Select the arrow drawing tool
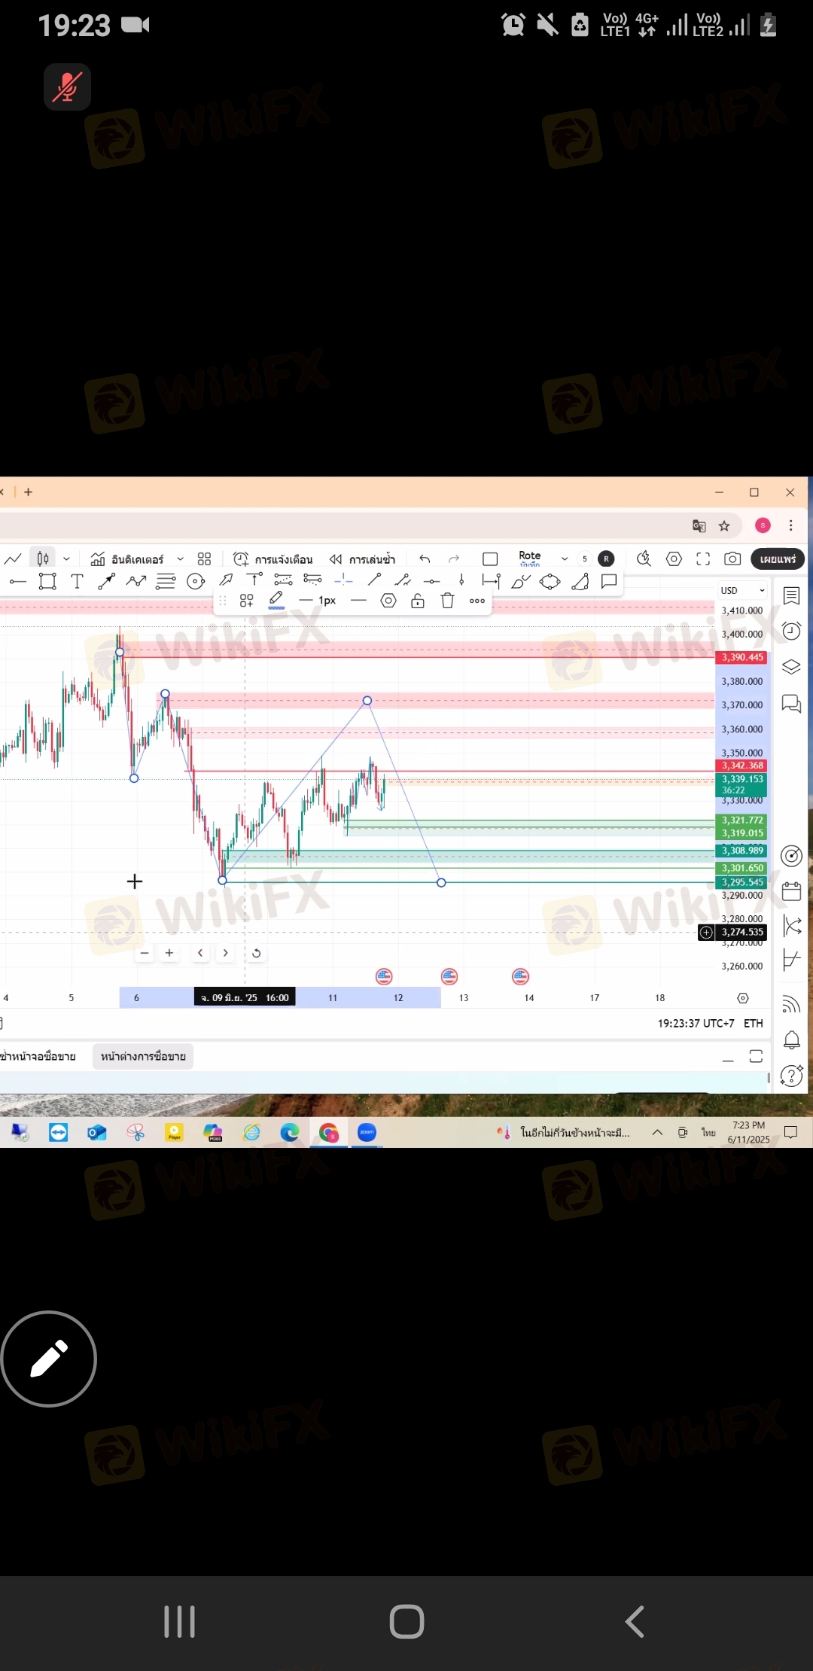Screen dimensions: 813x1671 pyautogui.click(x=226, y=580)
